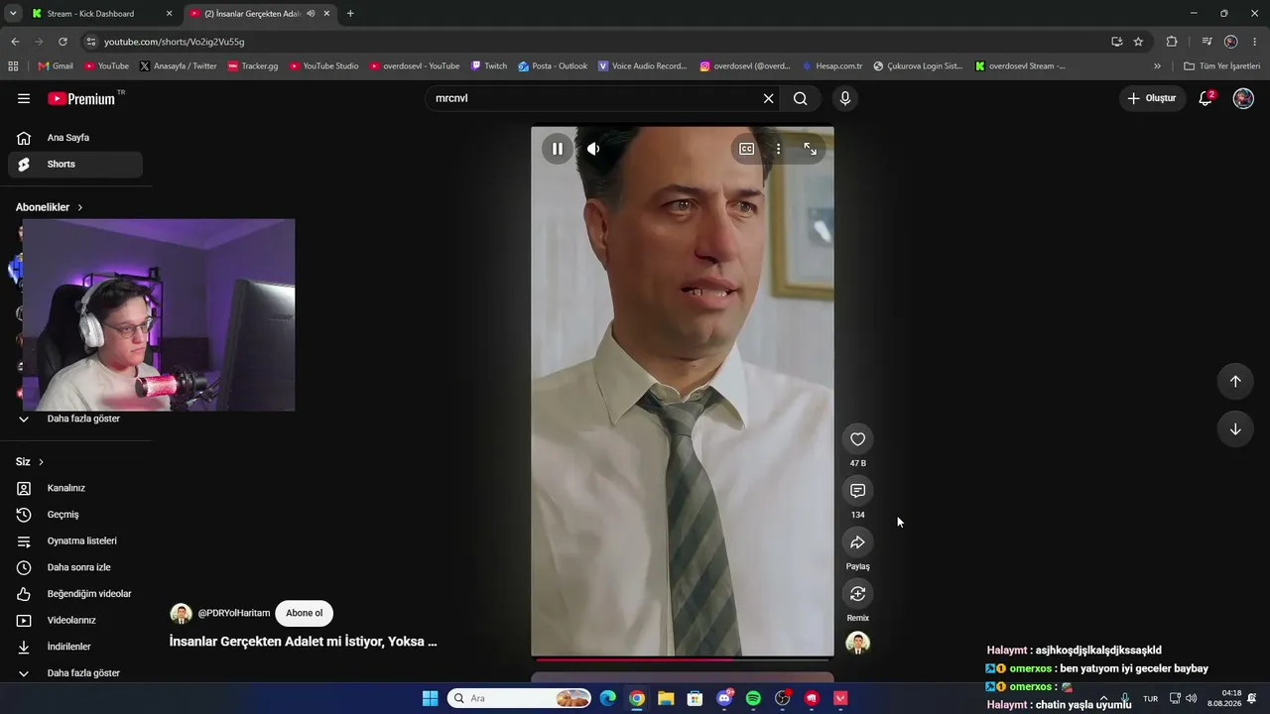Viewport: 1270px width, 714px height.
Task: Open File Explorer from the taskbar
Action: click(x=666, y=699)
